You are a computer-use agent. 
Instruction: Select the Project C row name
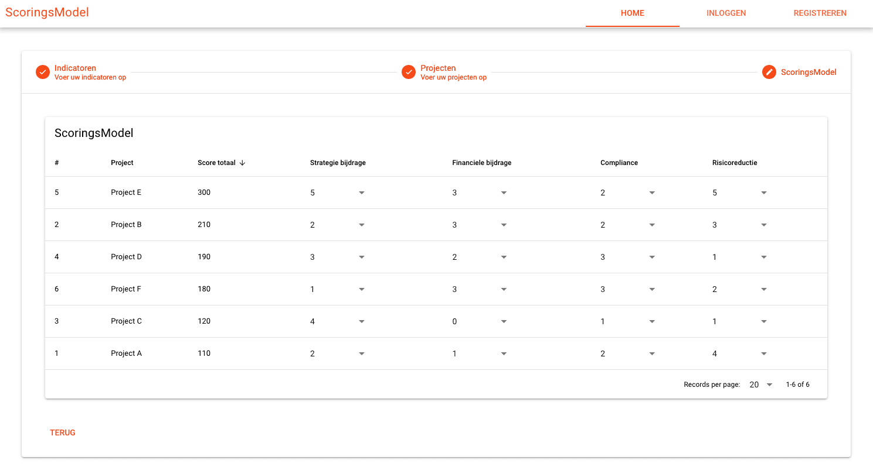(126, 321)
